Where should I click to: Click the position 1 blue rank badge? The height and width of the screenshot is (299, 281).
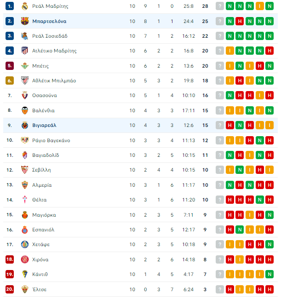pos(10,6)
